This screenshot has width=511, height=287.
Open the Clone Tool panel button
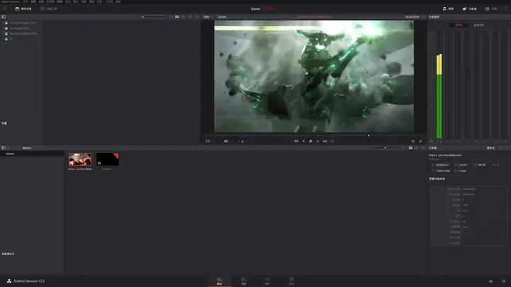(x=49, y=9)
